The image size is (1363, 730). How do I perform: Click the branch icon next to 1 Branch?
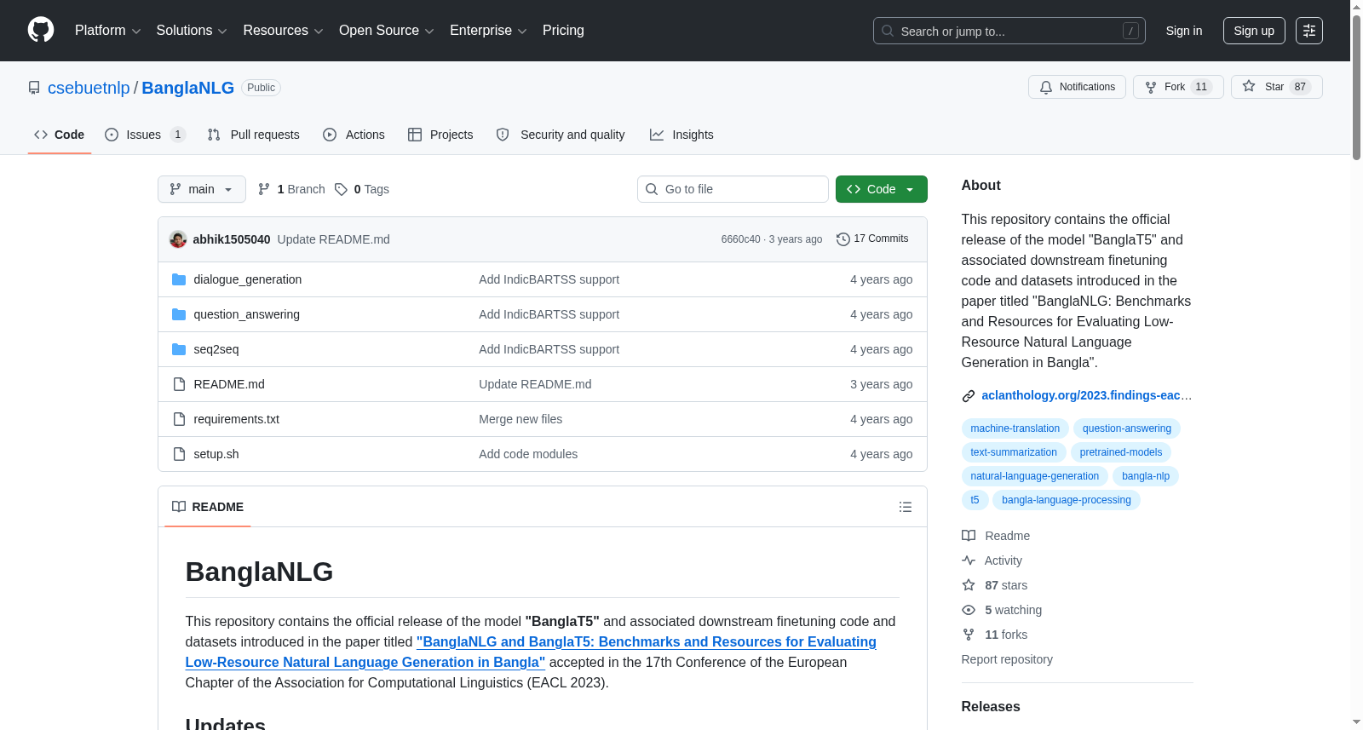(x=264, y=189)
